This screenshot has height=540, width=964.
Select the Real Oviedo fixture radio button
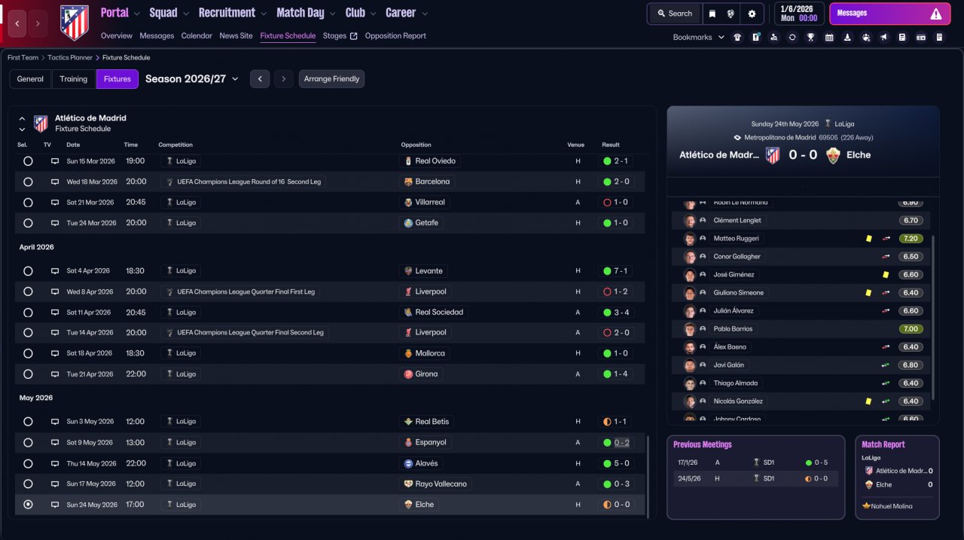point(28,161)
